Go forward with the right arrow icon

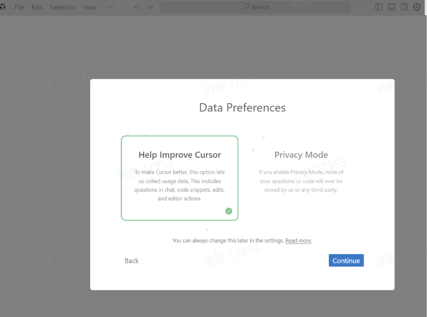coord(150,7)
